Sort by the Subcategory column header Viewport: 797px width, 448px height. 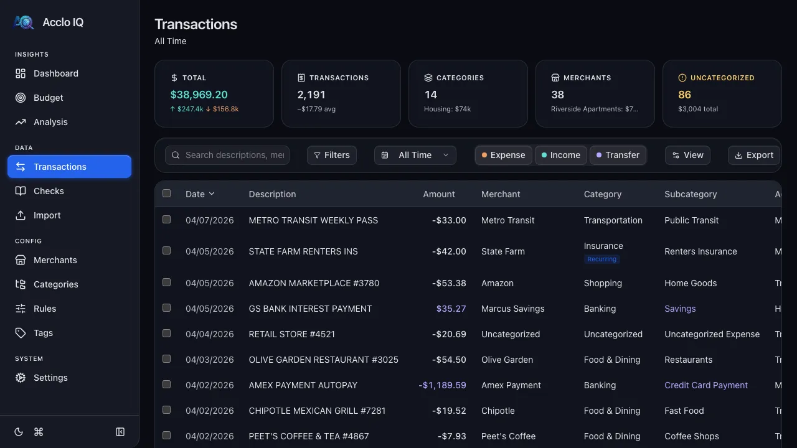[691, 194]
